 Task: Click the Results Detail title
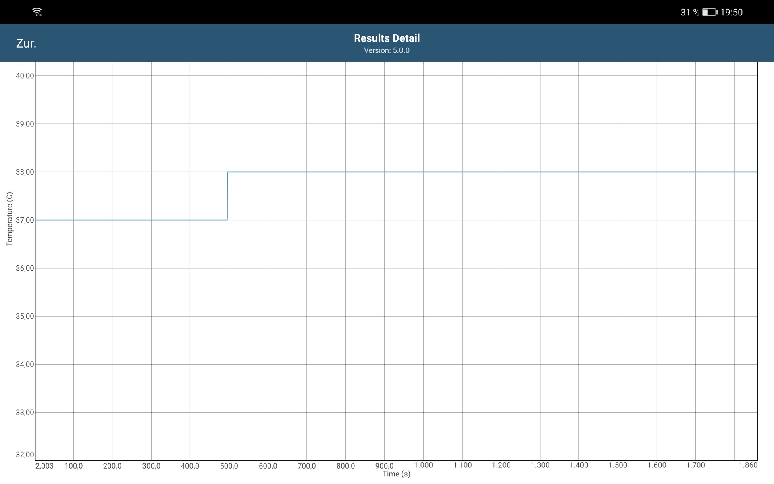point(387,38)
